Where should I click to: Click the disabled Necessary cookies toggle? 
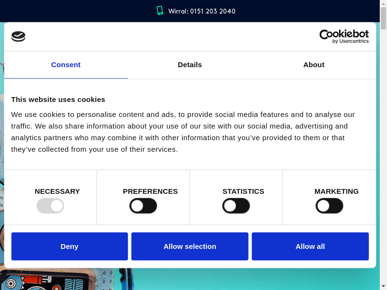pos(50,206)
